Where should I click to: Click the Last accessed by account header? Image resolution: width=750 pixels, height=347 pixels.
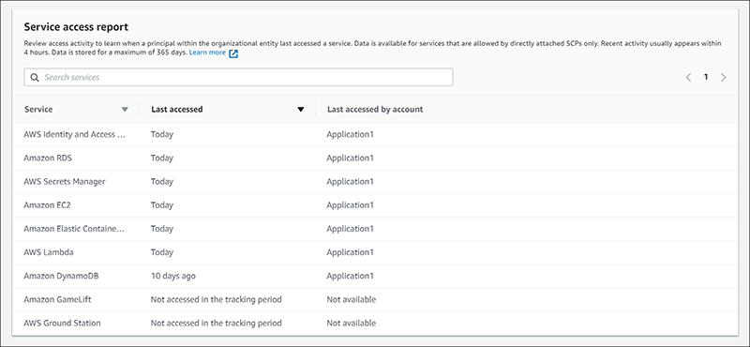point(375,109)
